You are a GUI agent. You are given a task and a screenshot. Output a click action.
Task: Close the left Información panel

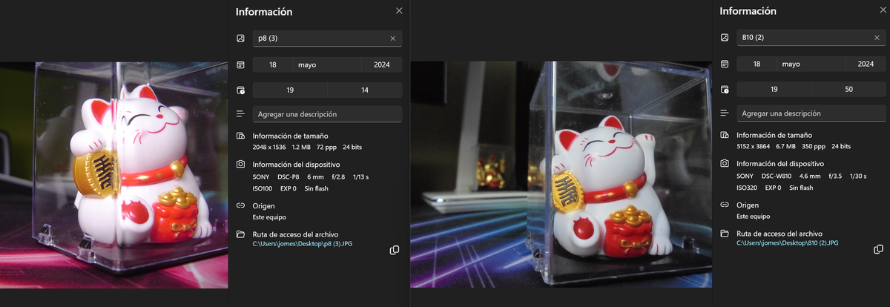click(399, 11)
